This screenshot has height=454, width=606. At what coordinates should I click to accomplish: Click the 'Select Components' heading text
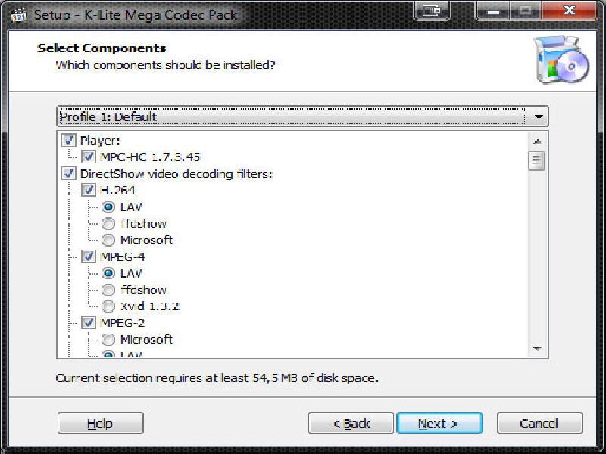point(102,48)
